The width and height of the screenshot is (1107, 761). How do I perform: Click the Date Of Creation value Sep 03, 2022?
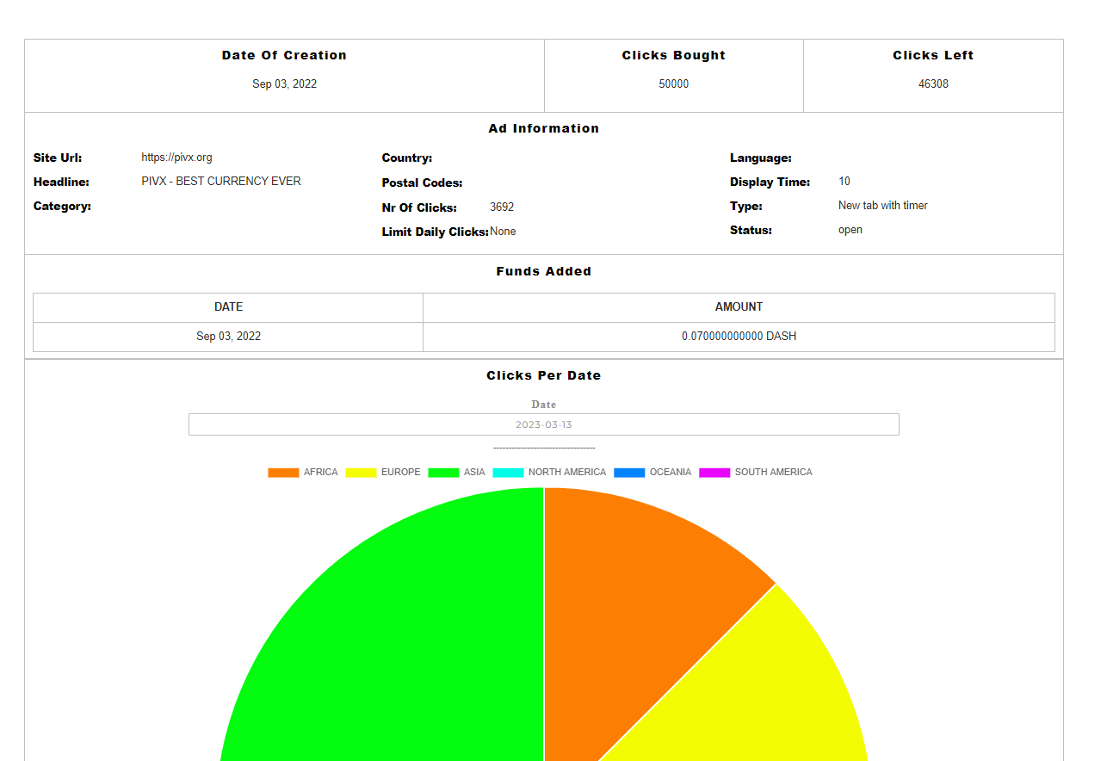click(284, 84)
